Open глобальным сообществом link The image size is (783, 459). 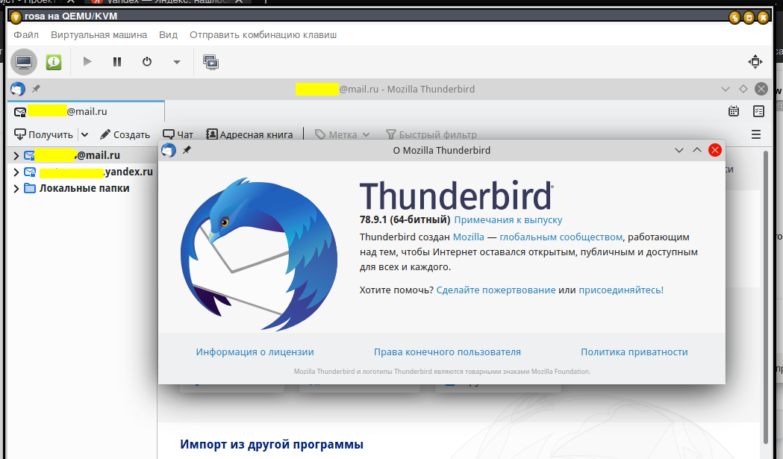click(561, 237)
